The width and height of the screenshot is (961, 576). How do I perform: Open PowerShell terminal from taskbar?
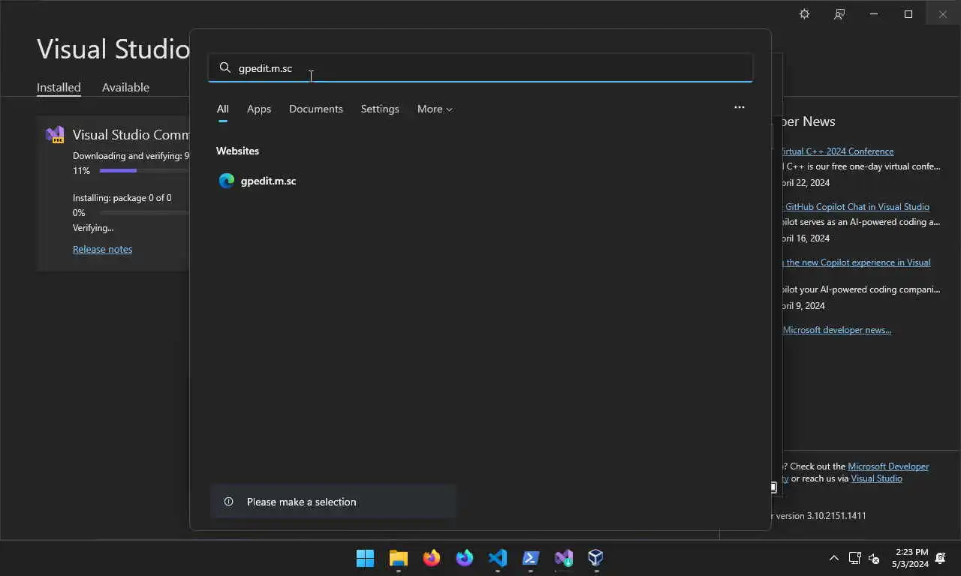(x=530, y=558)
